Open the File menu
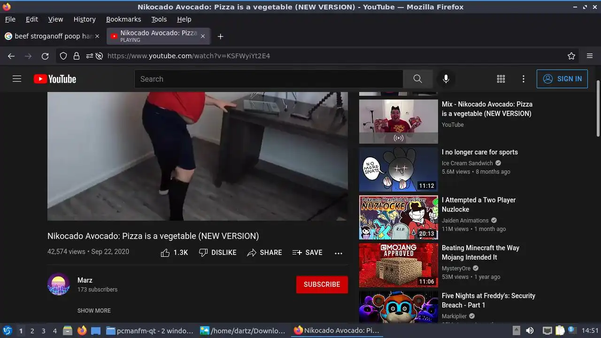The image size is (601, 338). 10,19
